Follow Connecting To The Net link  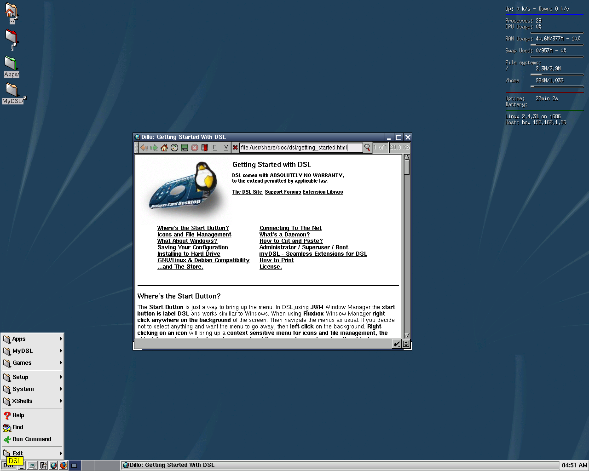[x=290, y=228]
